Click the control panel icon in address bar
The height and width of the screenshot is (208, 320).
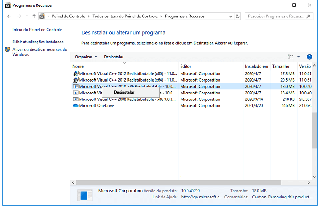42,16
